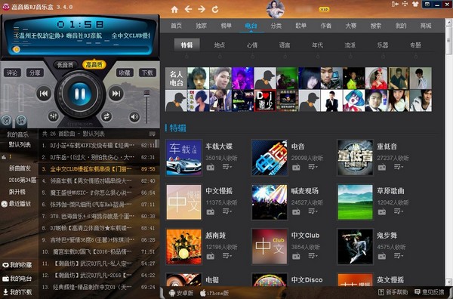The height and width of the screenshot is (299, 453).
Task: Click the VIP badge
Action: 324,10
